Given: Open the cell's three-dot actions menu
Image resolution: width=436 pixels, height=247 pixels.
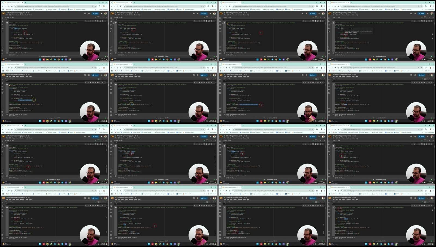Looking at the screenshot, I should [x=105, y=21].
